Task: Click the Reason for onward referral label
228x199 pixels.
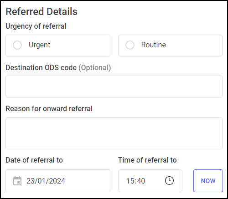Action: pyautogui.click(x=49, y=108)
